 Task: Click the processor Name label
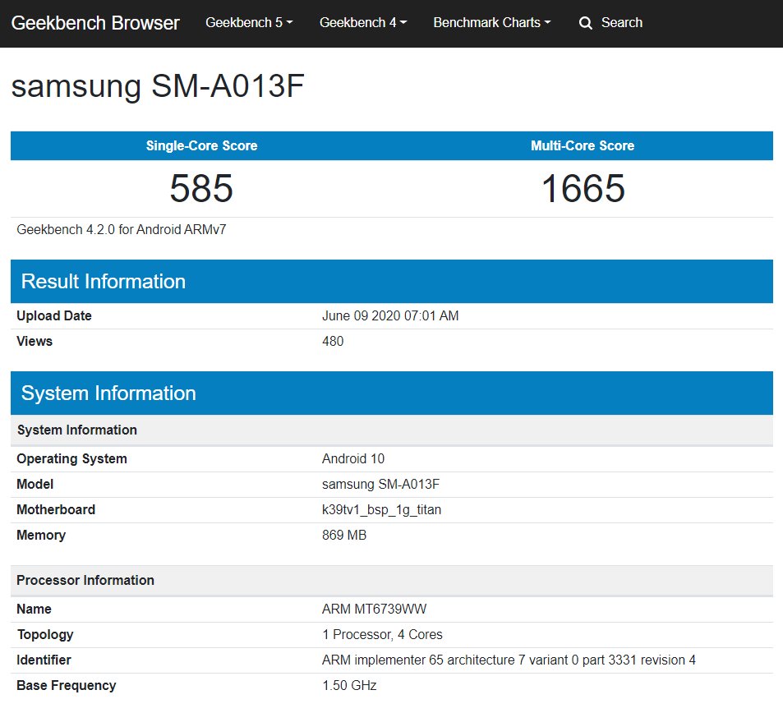pos(34,609)
